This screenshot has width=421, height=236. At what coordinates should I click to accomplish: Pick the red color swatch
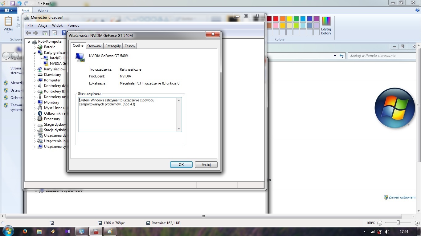276,19
